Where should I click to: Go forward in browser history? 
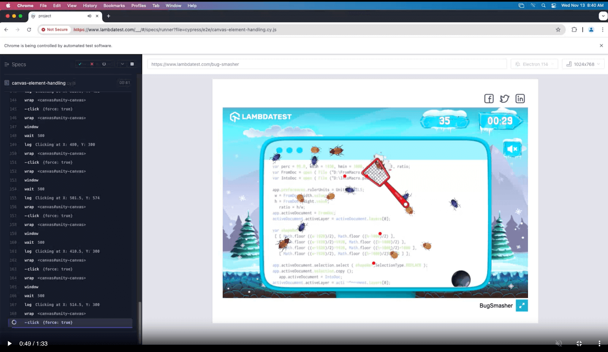(x=17, y=30)
